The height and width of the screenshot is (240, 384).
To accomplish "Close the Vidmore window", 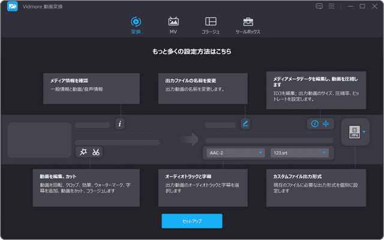I will [375, 6].
